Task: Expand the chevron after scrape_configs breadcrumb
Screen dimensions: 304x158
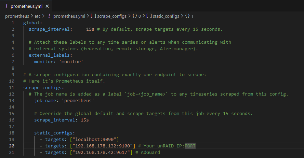Action: 129,16
